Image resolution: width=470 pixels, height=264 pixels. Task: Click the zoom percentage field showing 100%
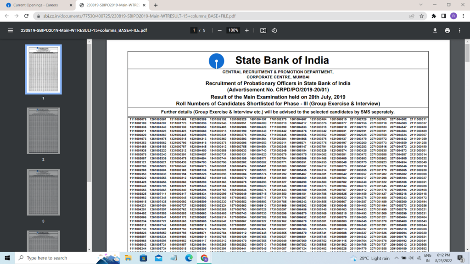click(x=233, y=30)
